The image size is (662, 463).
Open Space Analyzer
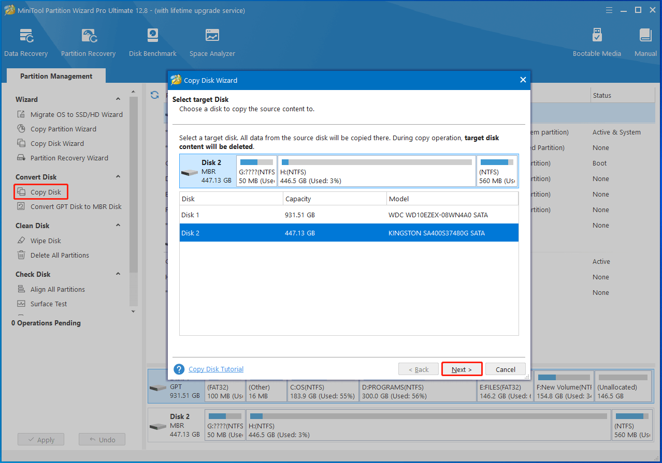[x=212, y=42]
